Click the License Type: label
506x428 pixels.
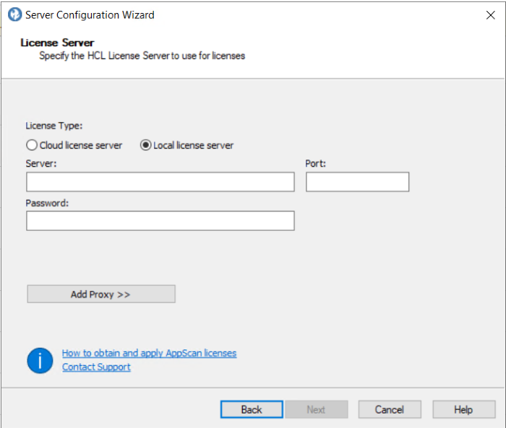[54, 126]
